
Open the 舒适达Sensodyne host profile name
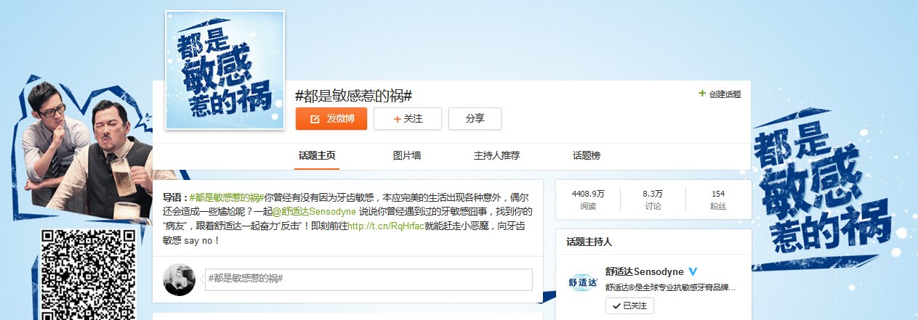pyautogui.click(x=645, y=271)
